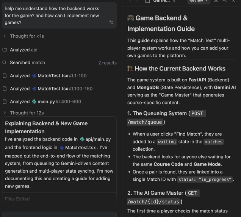Open the '2 results' search count
The height and width of the screenshot is (217, 241).
pos(107,63)
